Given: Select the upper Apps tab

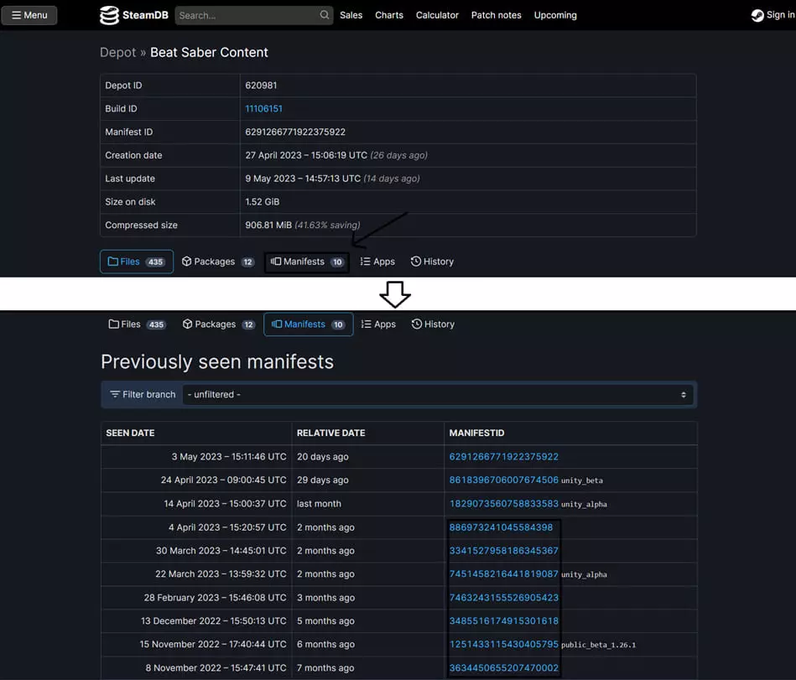Looking at the screenshot, I should coord(377,262).
